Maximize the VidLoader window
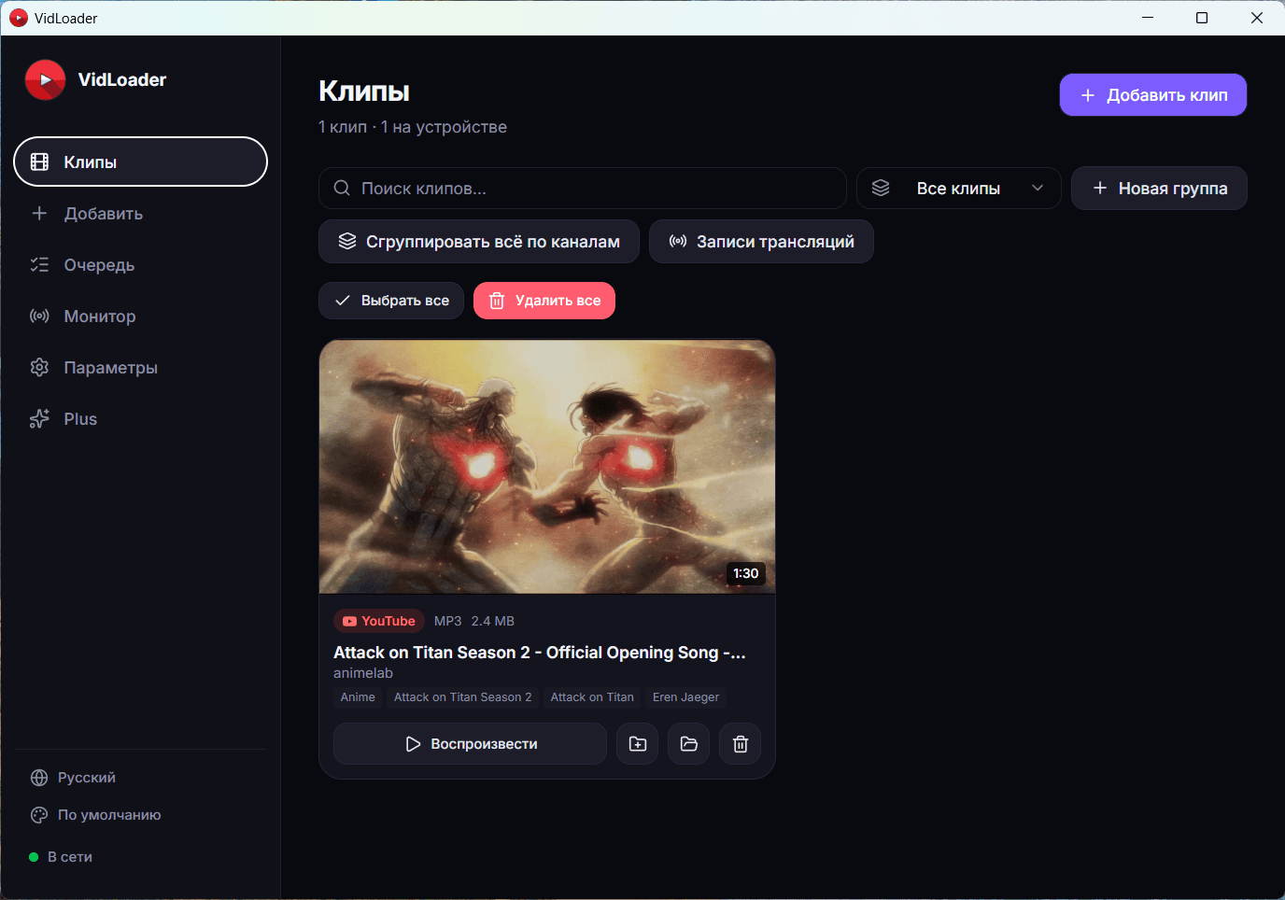 (1202, 18)
